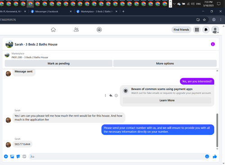This screenshot has width=225, height=165.
Task: Open the Chrome profile icon
Action: [x=214, y=20]
